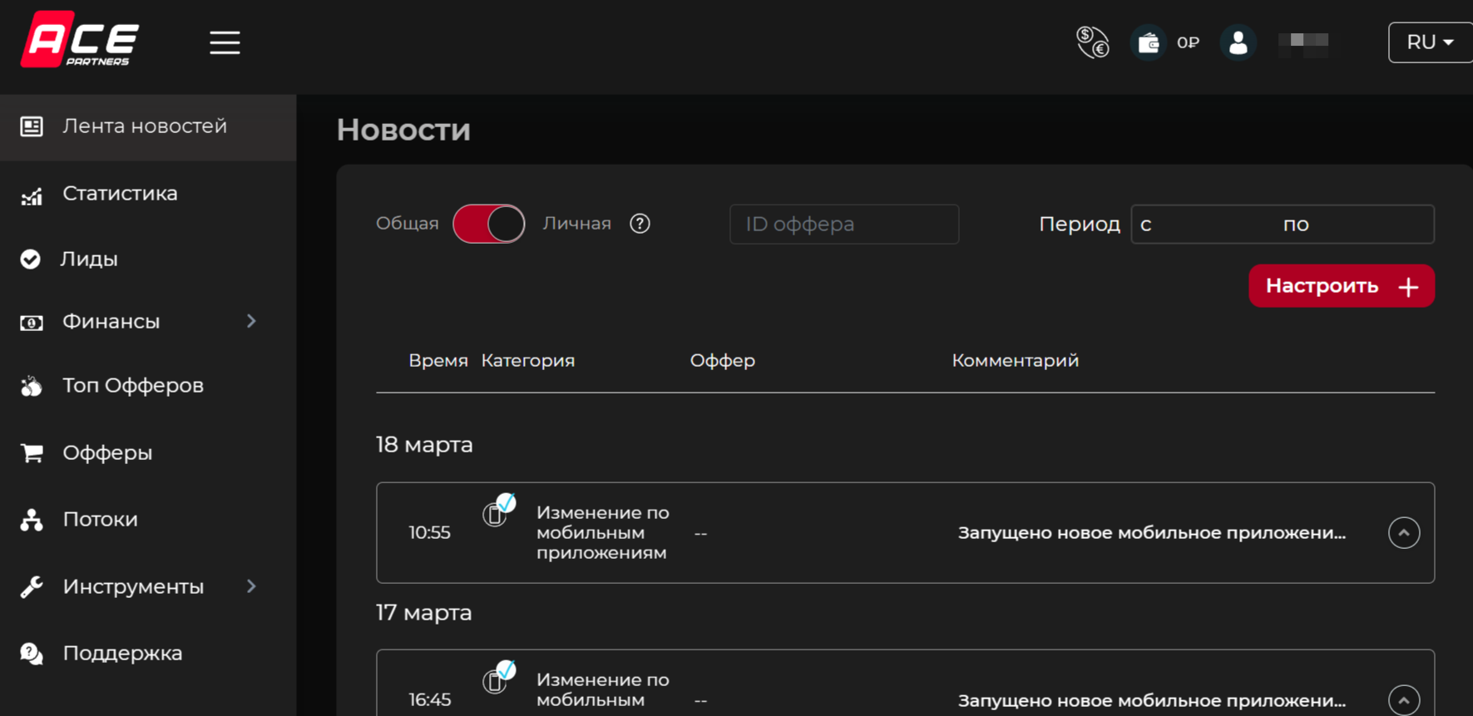Click the currency exchange icon
This screenshot has width=1473, height=716.
point(1092,42)
